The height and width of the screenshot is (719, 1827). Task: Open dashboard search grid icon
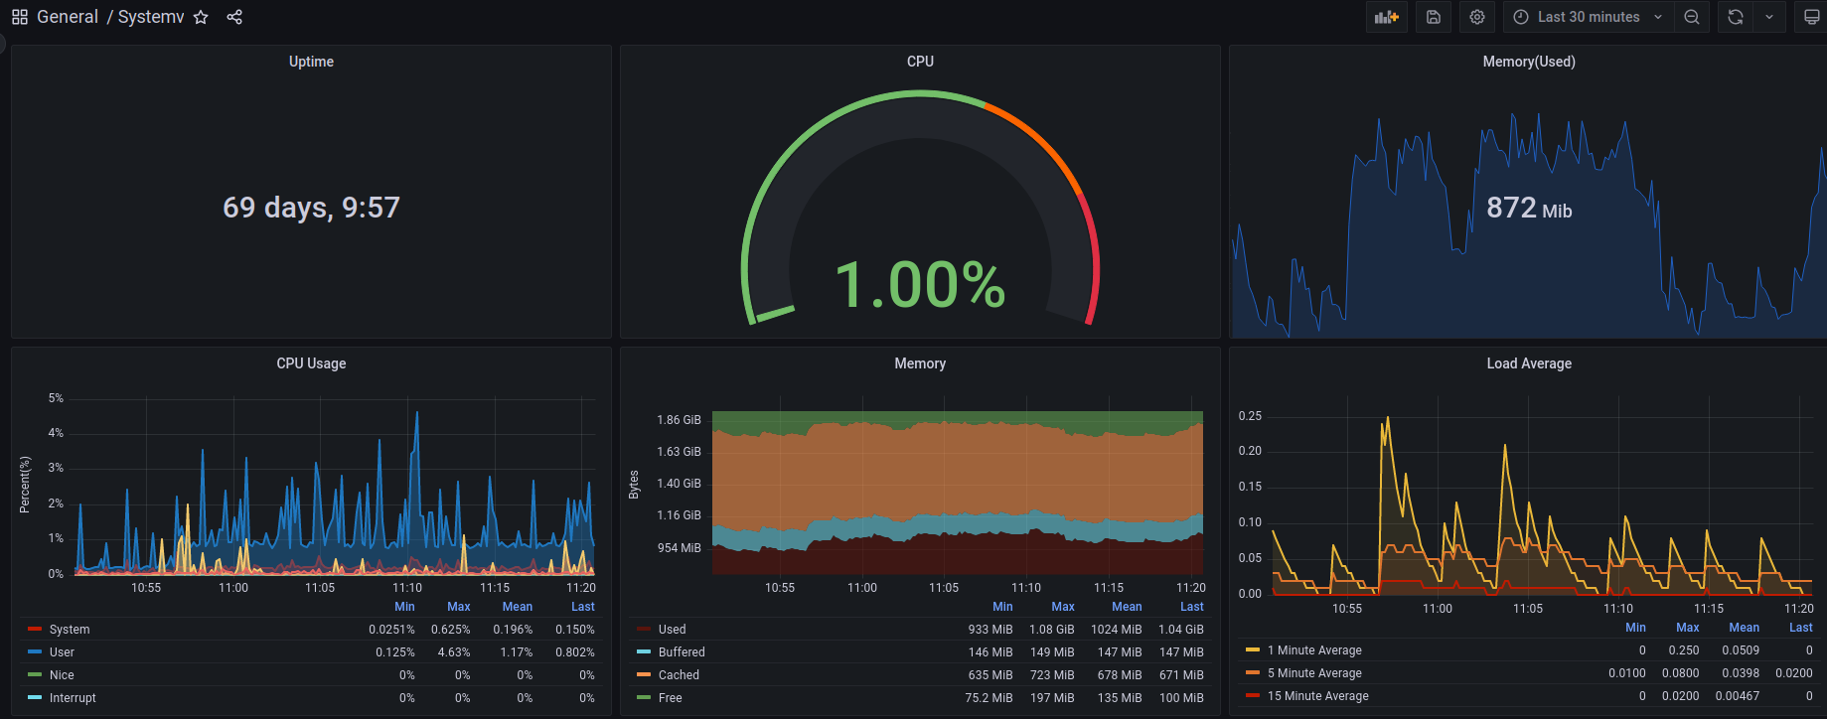[x=20, y=17]
